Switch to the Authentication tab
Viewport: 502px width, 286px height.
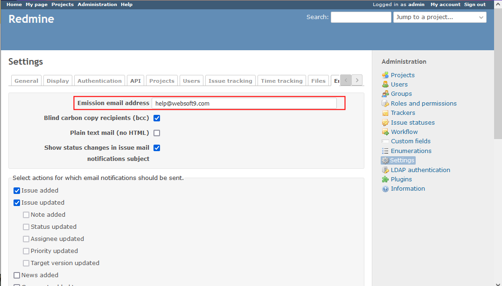tap(99, 81)
